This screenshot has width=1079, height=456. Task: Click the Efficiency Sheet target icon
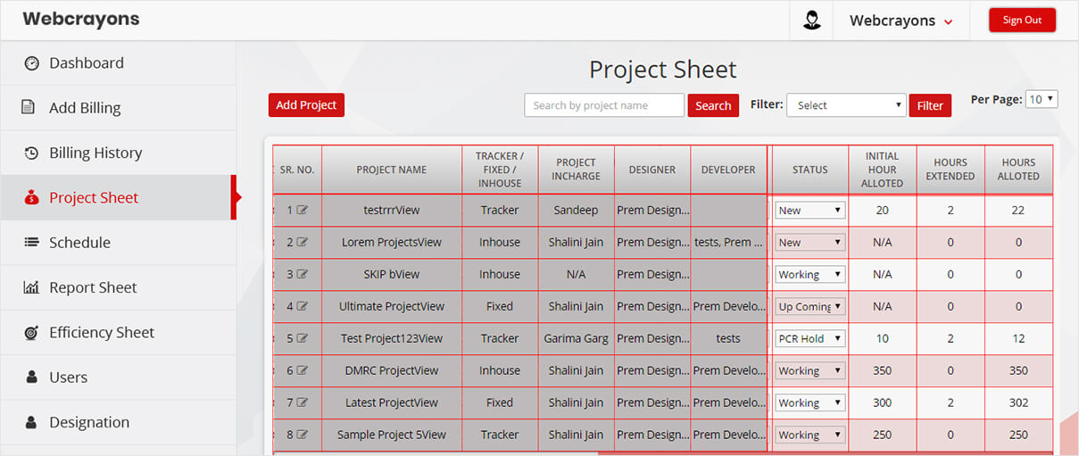pyautogui.click(x=31, y=333)
